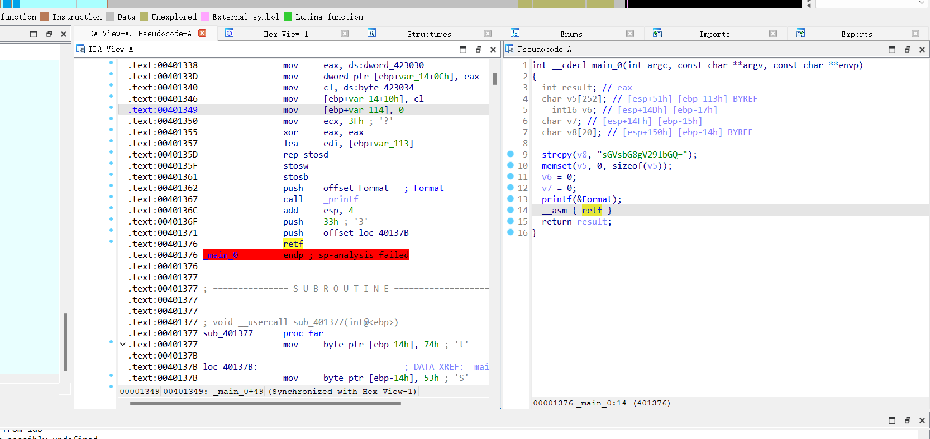
Task: Click the IDA View-A panel icon
Action: pyautogui.click(x=81, y=49)
